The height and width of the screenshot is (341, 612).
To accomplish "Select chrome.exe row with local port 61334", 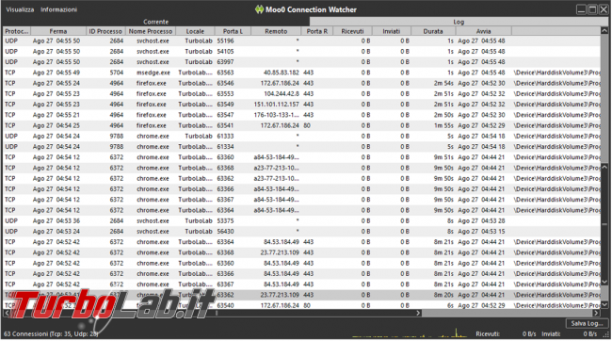I will (x=301, y=147).
